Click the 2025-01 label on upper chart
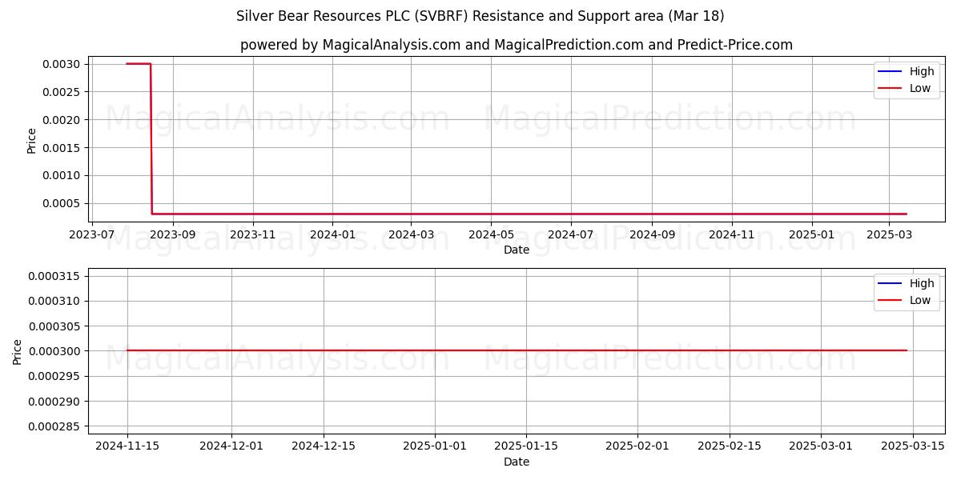This screenshot has height=480, width=961. [x=812, y=234]
